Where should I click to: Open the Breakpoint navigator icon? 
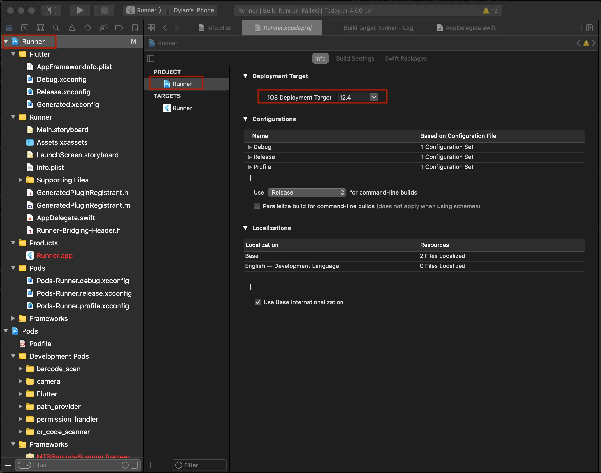pos(119,28)
